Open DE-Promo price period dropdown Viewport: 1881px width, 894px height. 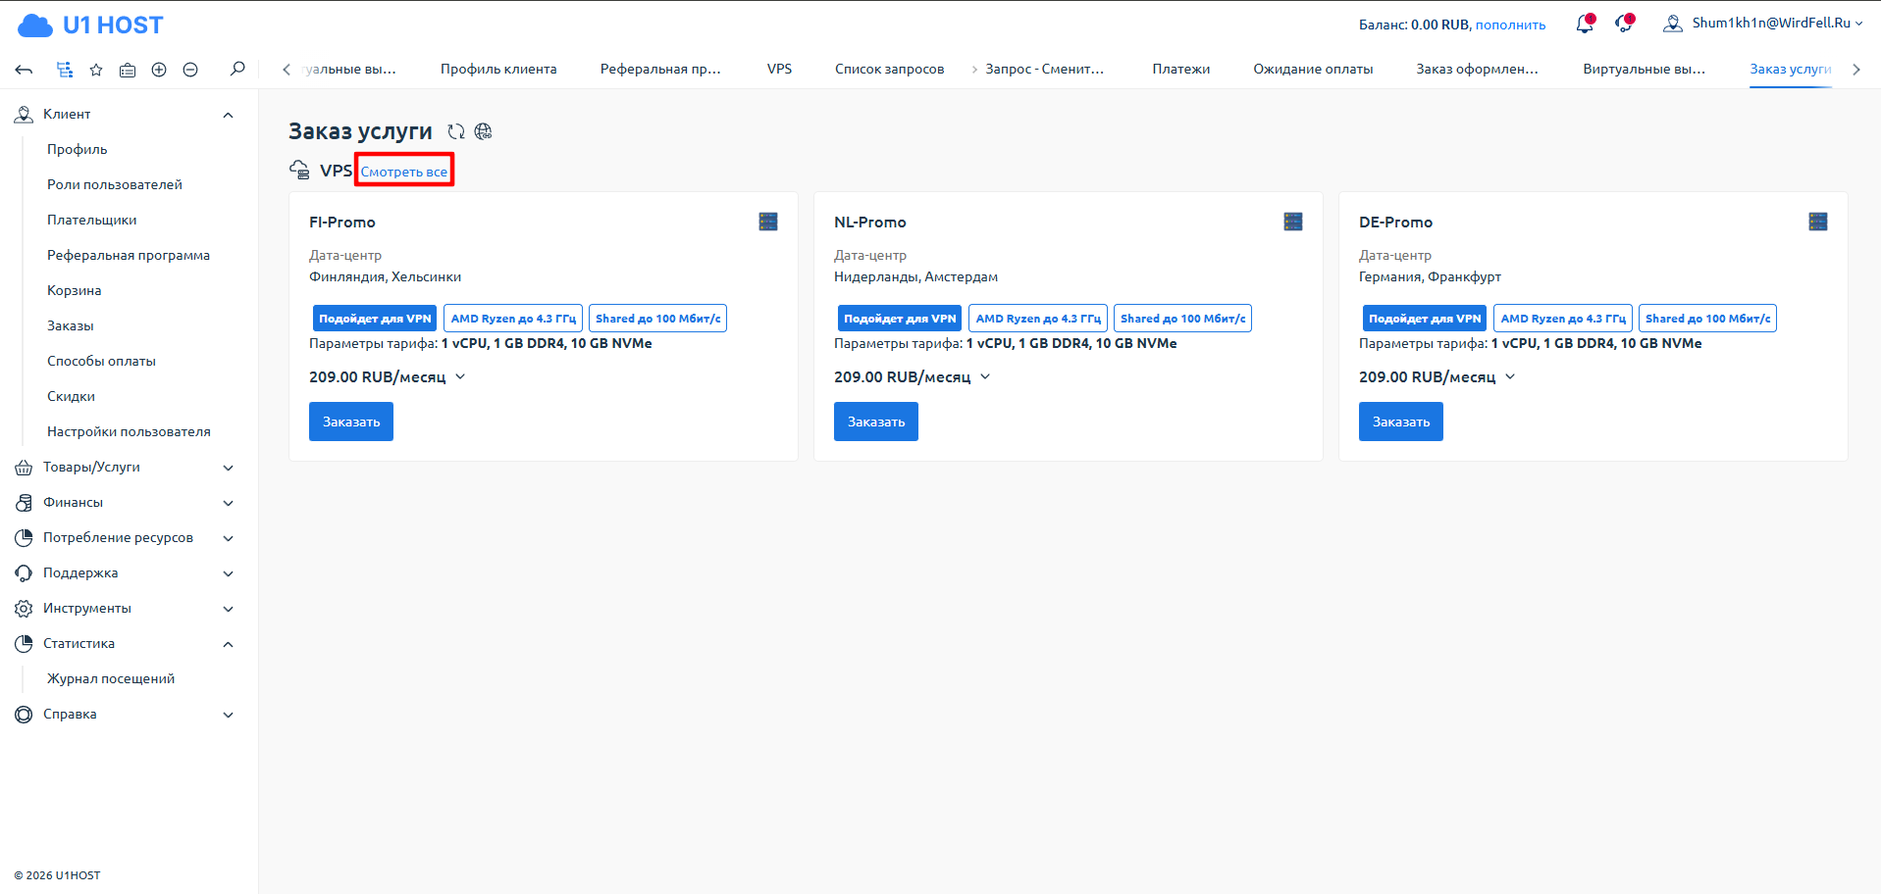coord(1510,376)
